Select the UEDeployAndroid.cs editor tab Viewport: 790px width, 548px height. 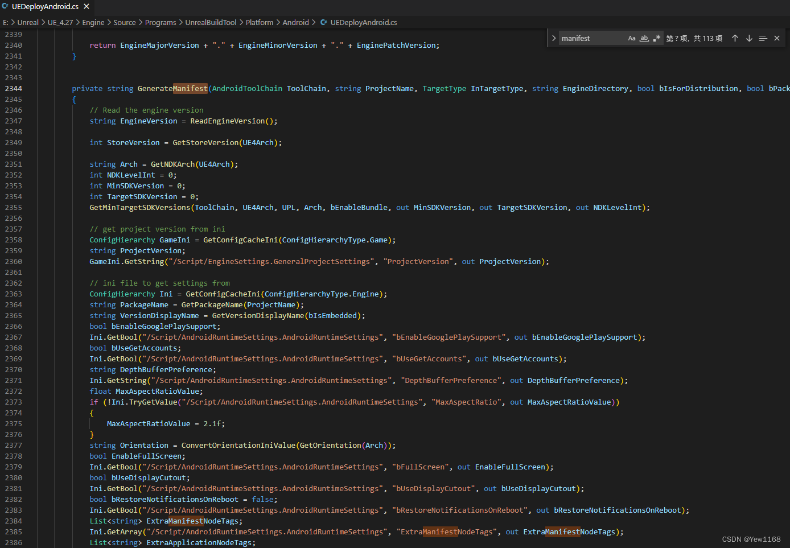[x=47, y=7]
